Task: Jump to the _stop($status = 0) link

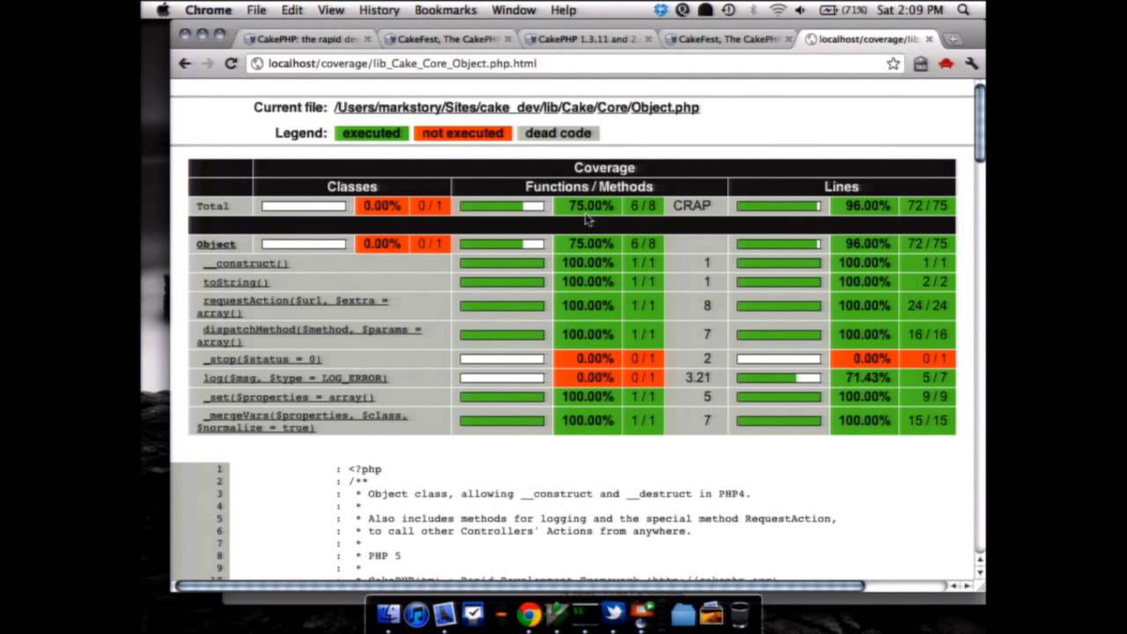Action: point(262,359)
